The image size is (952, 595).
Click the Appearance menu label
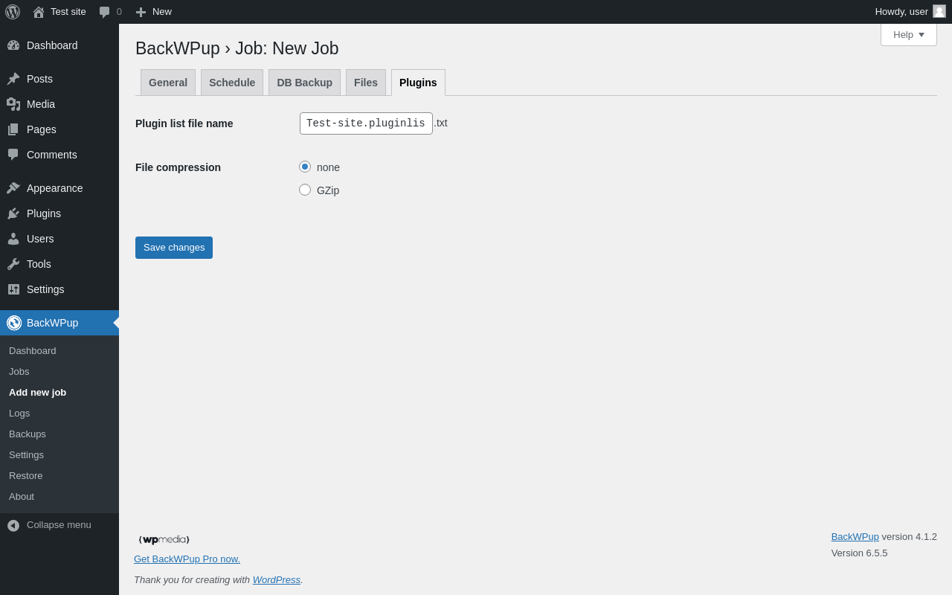[55, 188]
